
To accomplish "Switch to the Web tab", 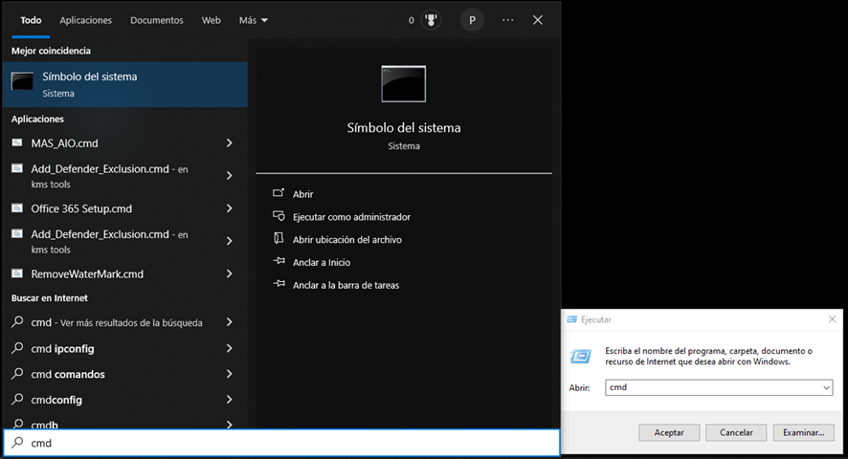I will pyautogui.click(x=211, y=20).
